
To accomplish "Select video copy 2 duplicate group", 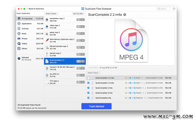I will [x=65, y=27].
